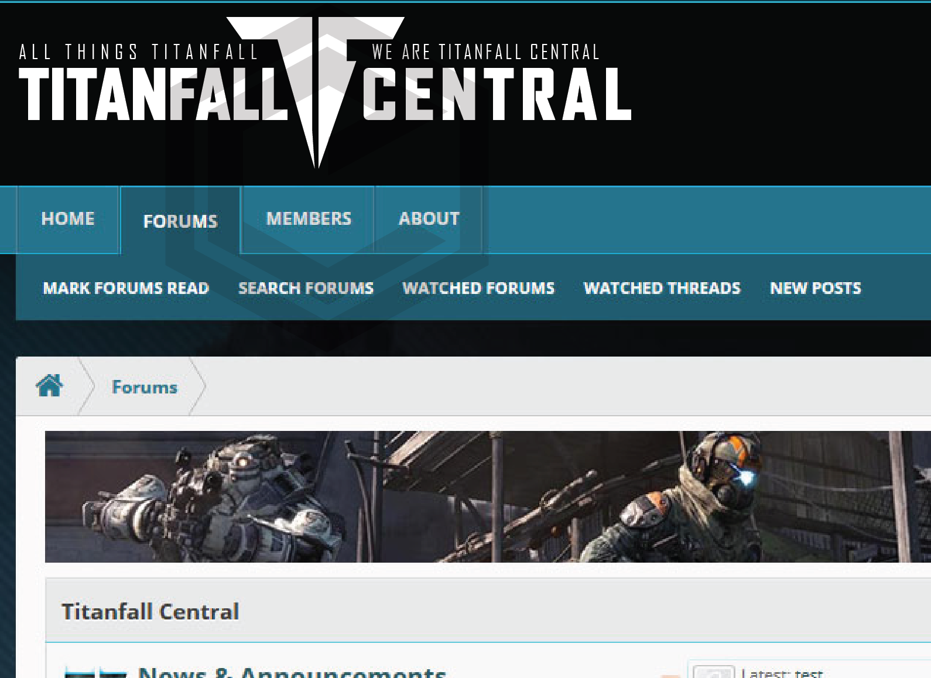Click the 'We Are Titanfall Central' tagline
The image size is (931, 678).
click(x=486, y=52)
